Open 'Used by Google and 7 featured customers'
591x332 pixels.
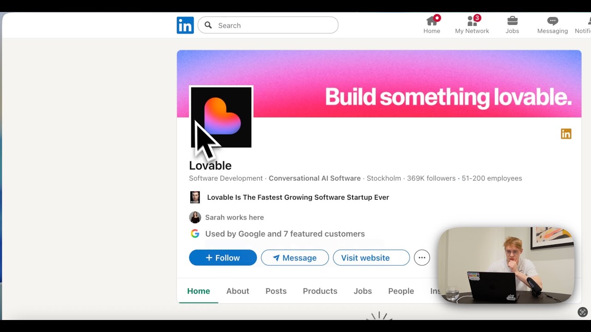tap(285, 234)
